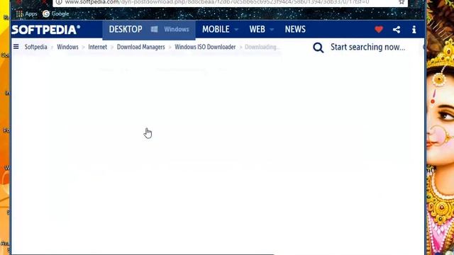Click the share icon
Screen dimensions: 454x255
click(x=397, y=30)
